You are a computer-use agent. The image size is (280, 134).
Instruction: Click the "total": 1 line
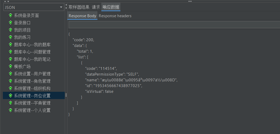pyautogui.click(x=85, y=52)
